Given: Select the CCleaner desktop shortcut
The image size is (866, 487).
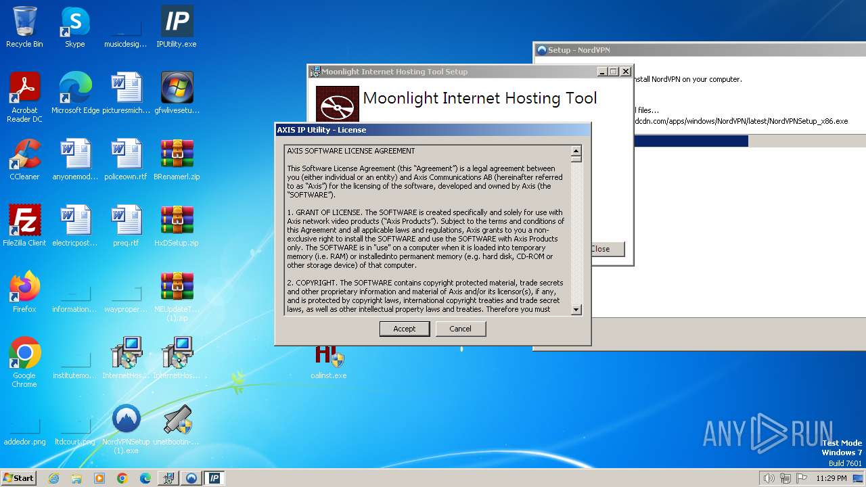Looking at the screenshot, I should coord(24,160).
